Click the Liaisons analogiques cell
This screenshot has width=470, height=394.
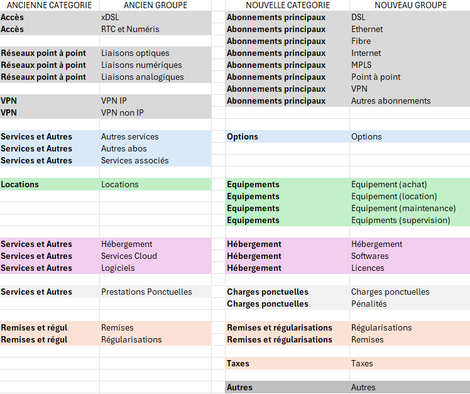(143, 77)
